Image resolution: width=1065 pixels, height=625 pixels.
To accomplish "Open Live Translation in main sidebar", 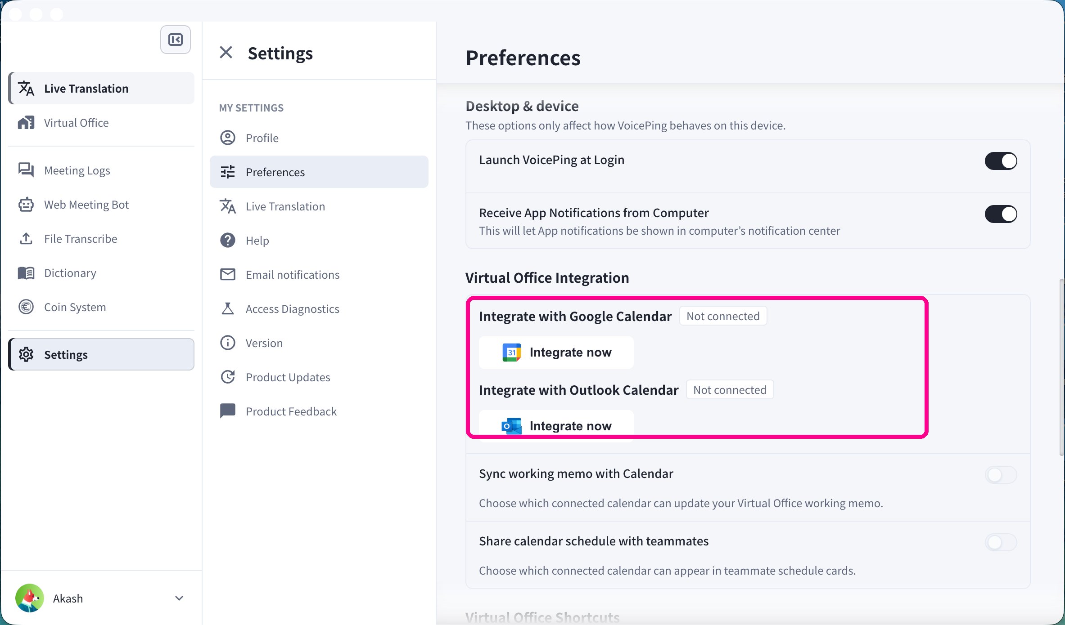I will click(102, 89).
